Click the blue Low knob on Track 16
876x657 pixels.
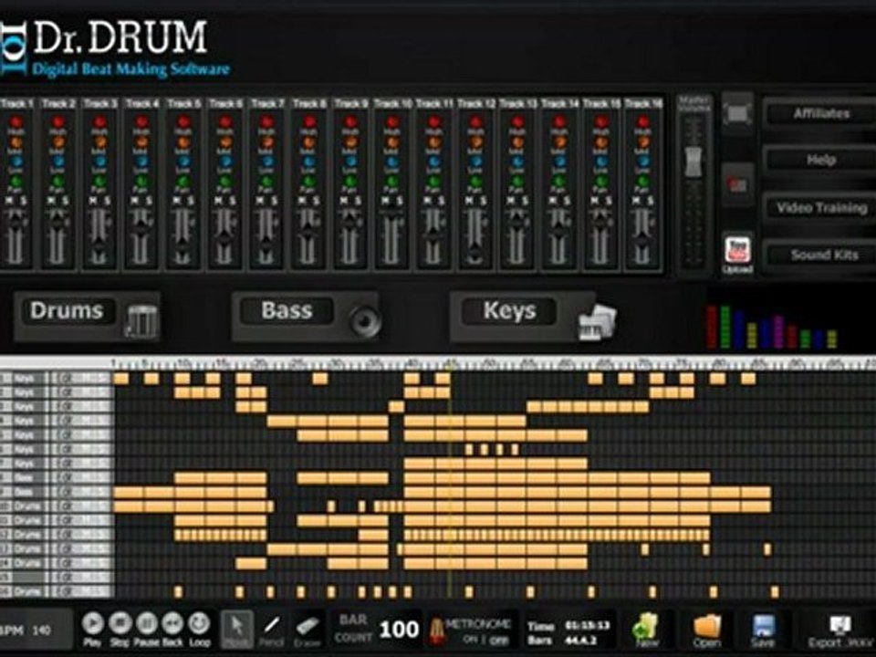(x=642, y=162)
